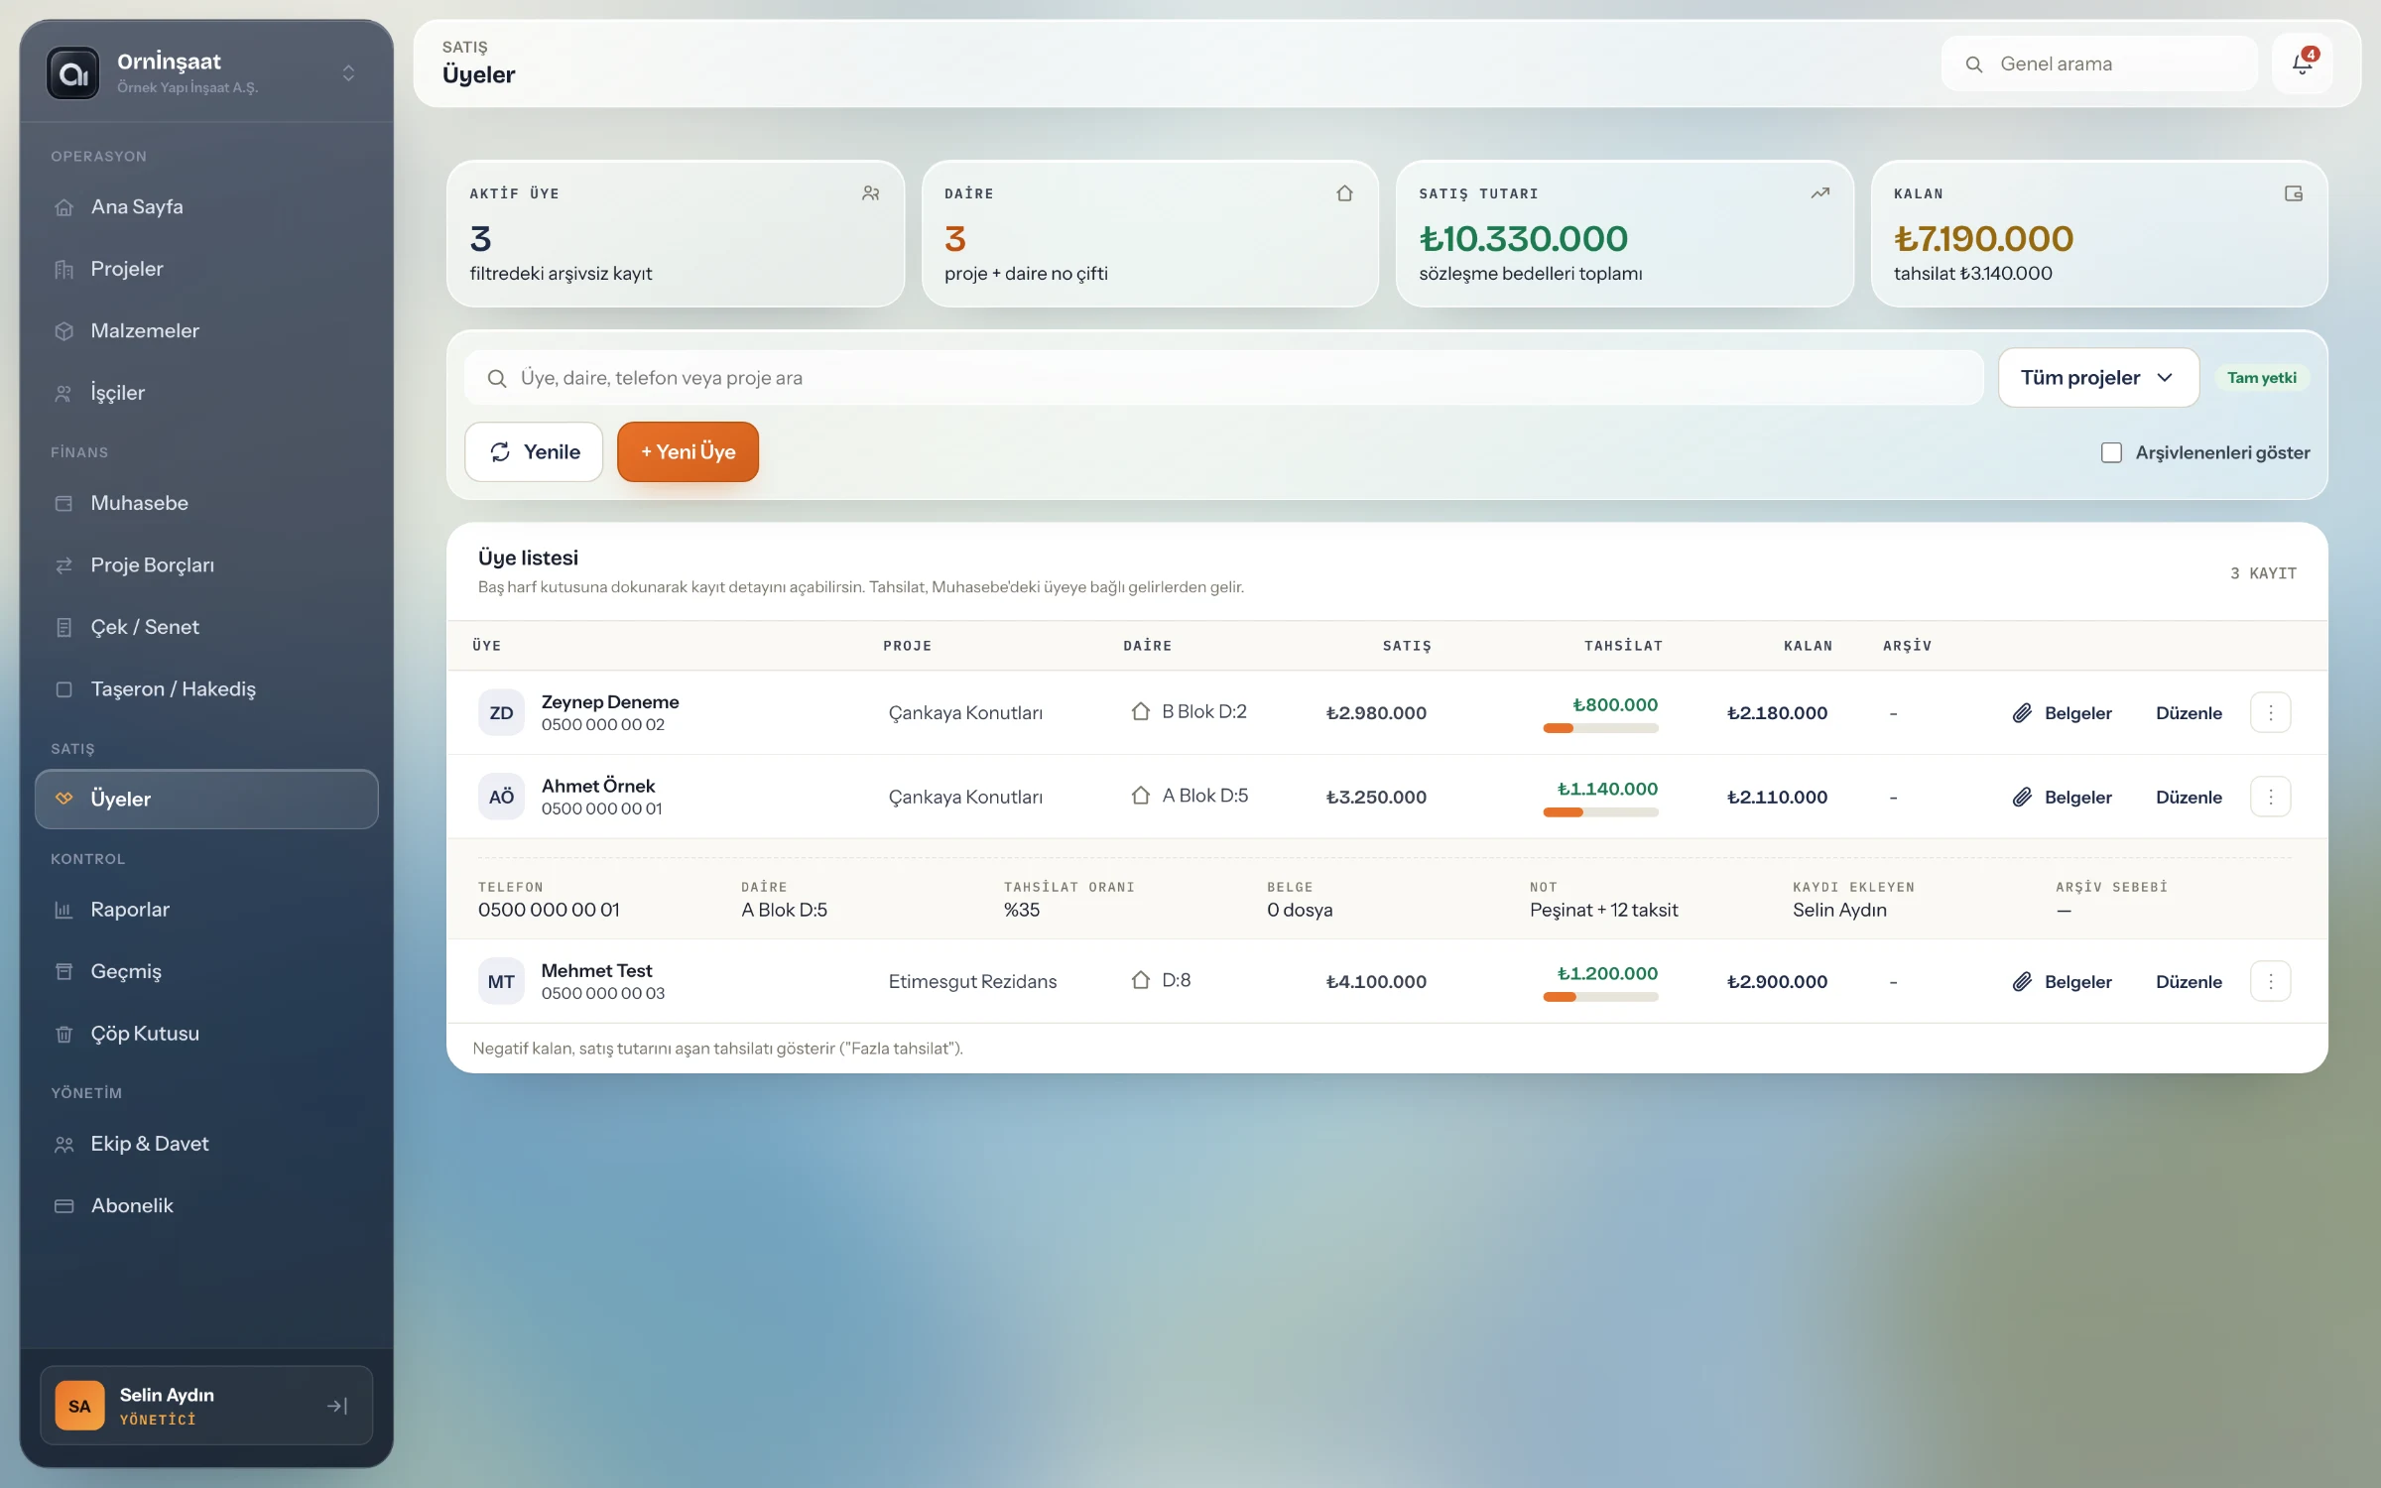
Task: Click the house icon next to D:8
Action: (x=1141, y=980)
